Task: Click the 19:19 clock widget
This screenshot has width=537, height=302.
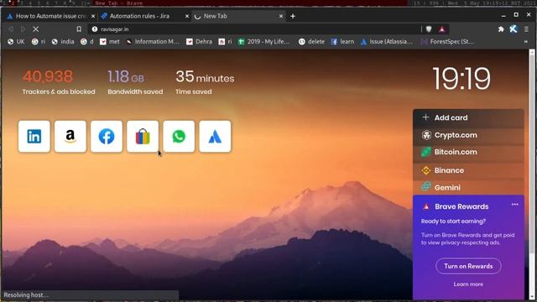Action: (x=461, y=79)
